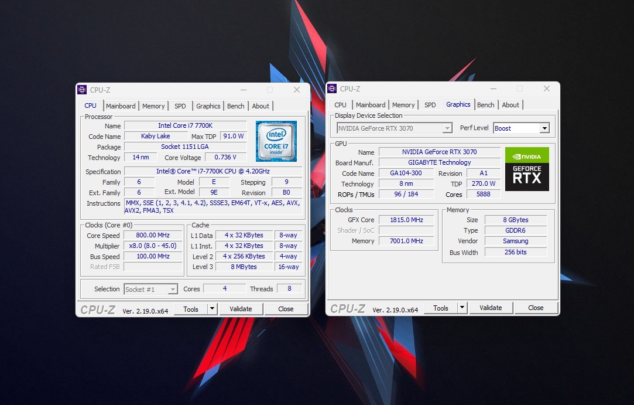Select the Graphics tab in the right CPU-Z window
The image size is (634, 405).
tap(458, 104)
